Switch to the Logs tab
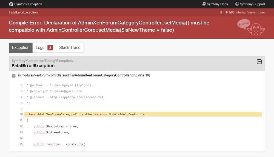Screen dimensions: 274x157 (x=44, y=48)
